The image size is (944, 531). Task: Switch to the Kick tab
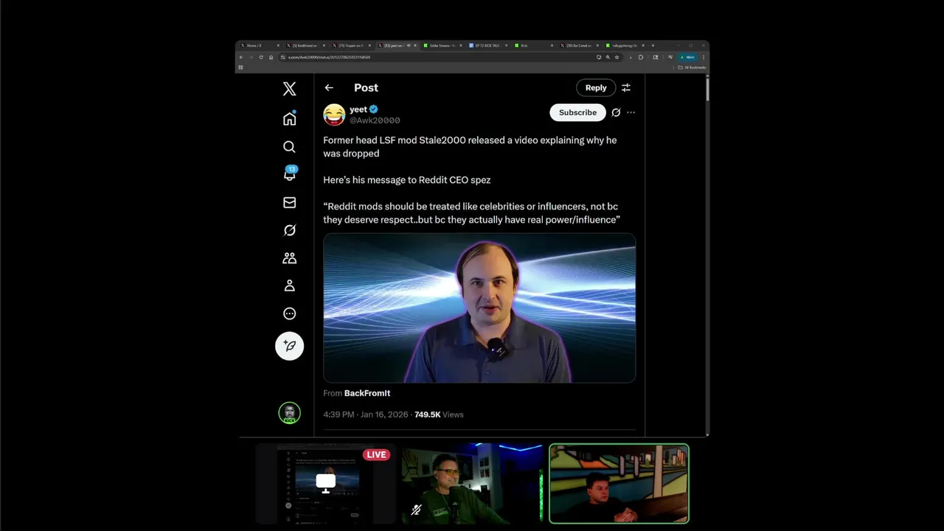(x=533, y=46)
